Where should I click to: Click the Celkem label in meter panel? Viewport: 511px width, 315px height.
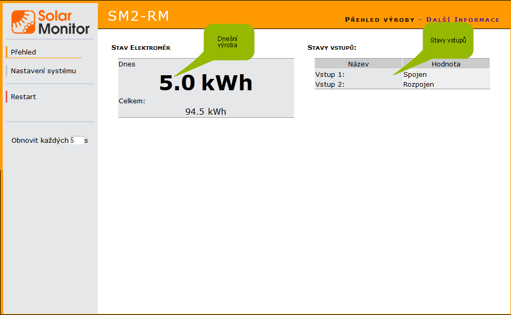click(x=132, y=101)
